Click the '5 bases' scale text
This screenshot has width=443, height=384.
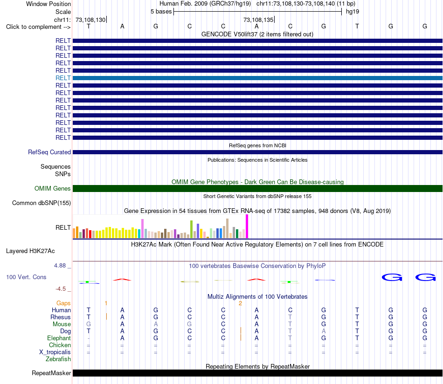(x=161, y=12)
